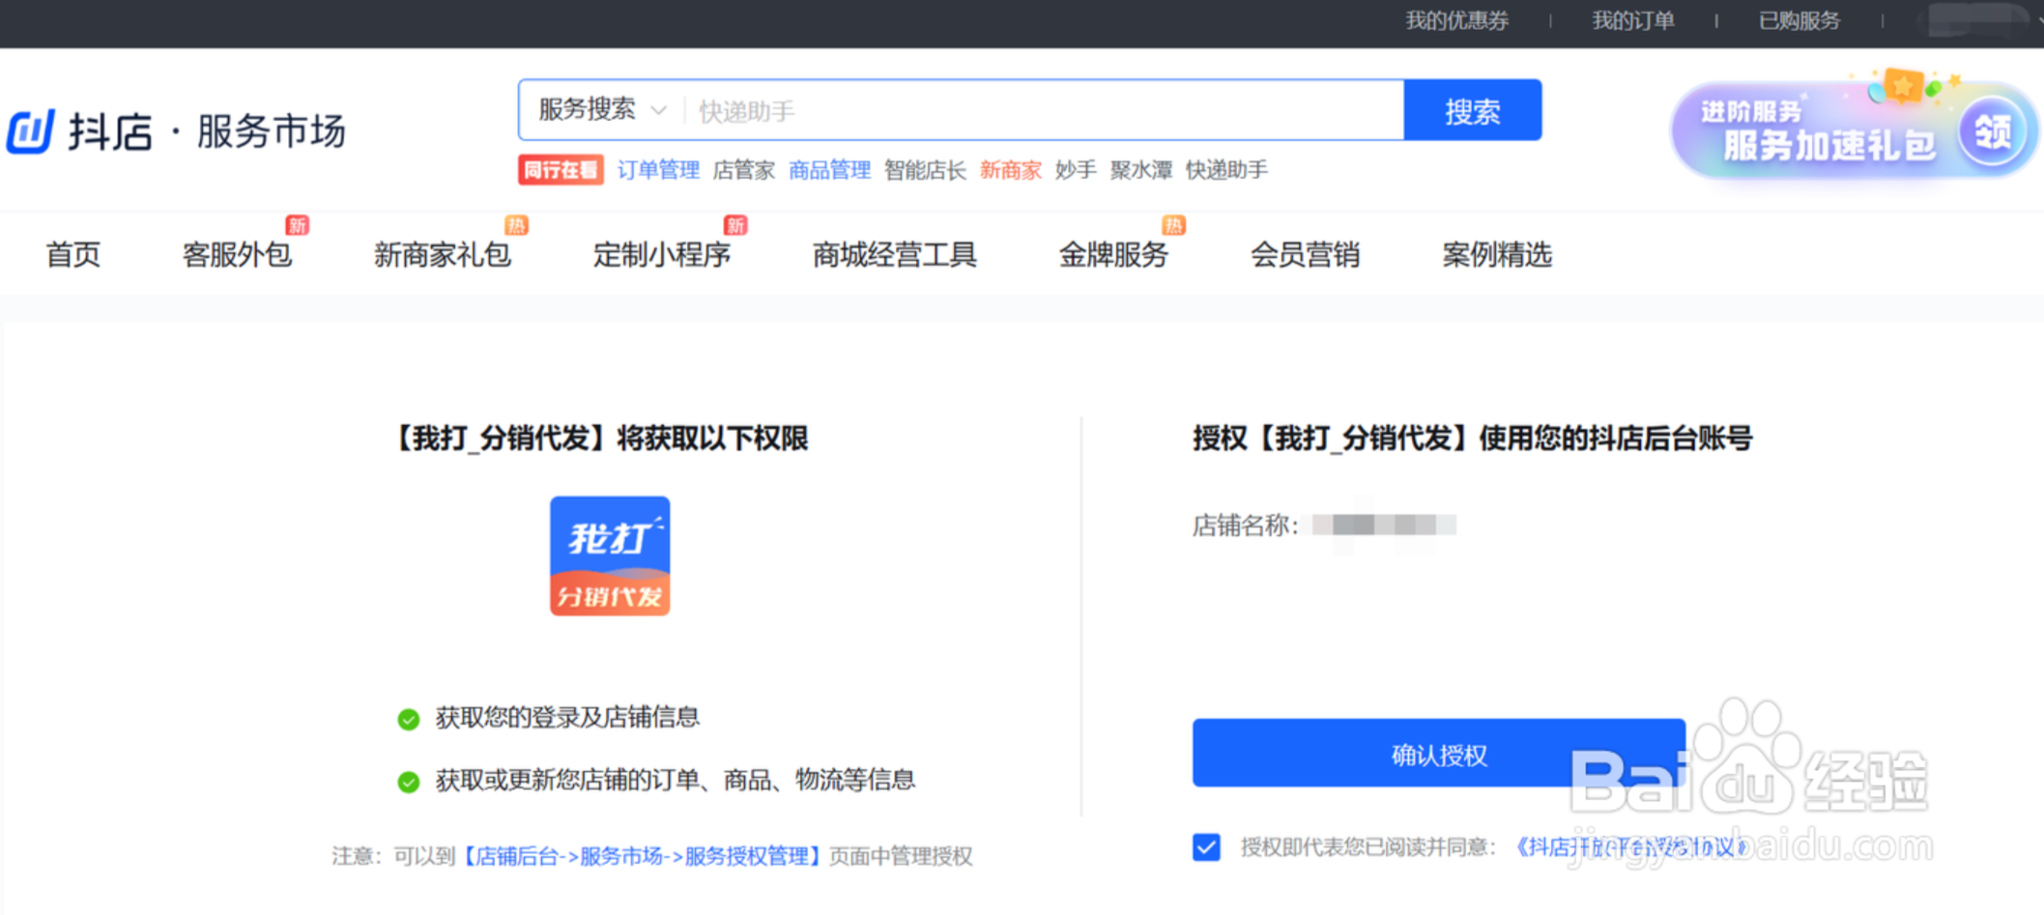The image size is (2044, 915).
Task: Click the 新 badge on 定制小程序
Action: [735, 225]
